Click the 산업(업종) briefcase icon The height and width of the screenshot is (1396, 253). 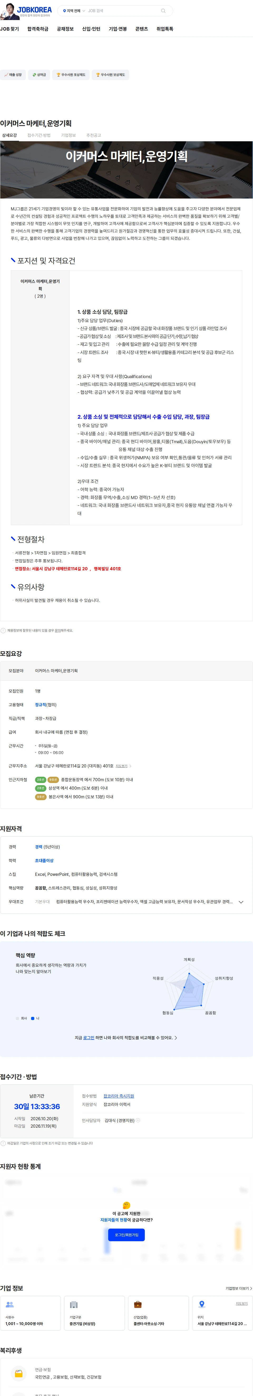coord(138,1305)
